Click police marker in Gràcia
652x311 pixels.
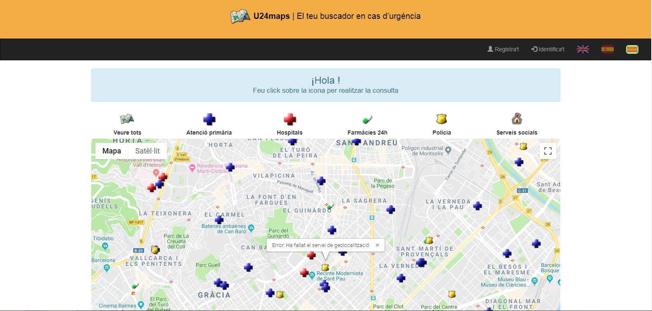tap(280, 295)
